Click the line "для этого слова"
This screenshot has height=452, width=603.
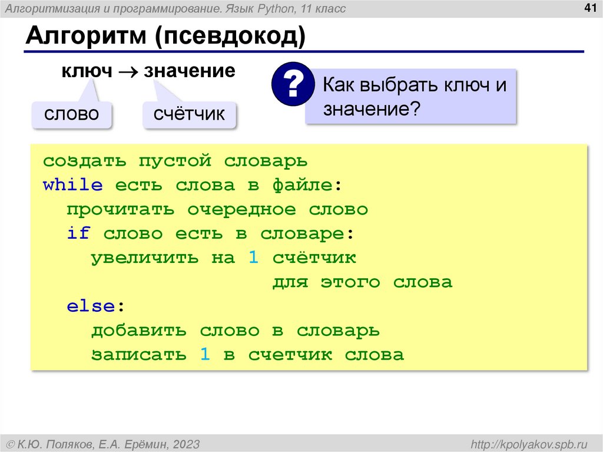[362, 283]
